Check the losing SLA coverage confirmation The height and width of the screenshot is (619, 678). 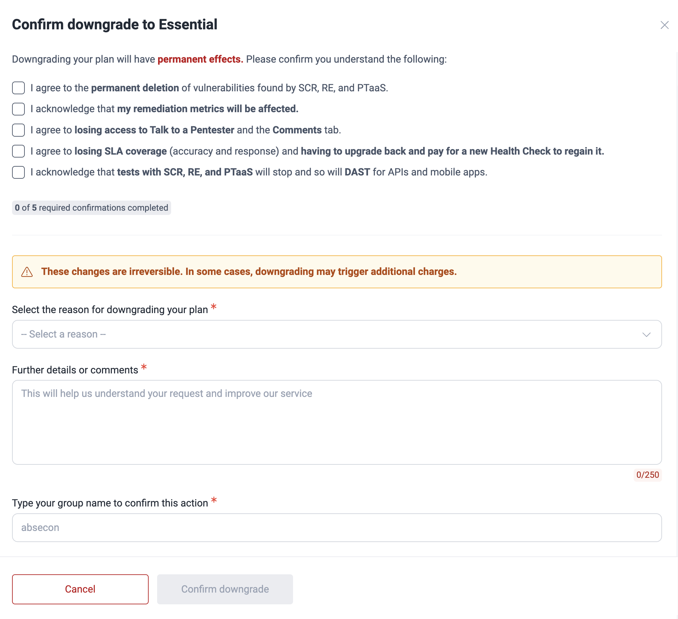18,151
